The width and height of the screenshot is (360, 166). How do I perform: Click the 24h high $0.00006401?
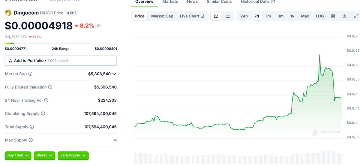point(106,49)
